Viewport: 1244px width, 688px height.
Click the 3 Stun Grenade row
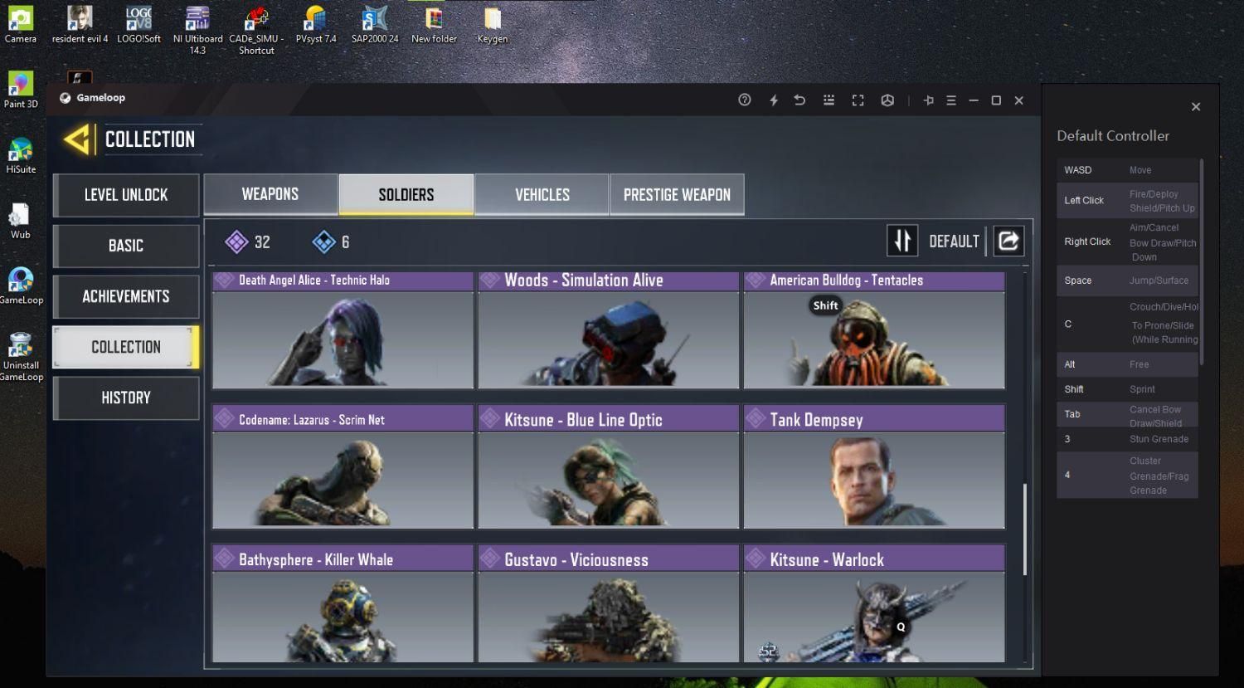[1127, 439]
